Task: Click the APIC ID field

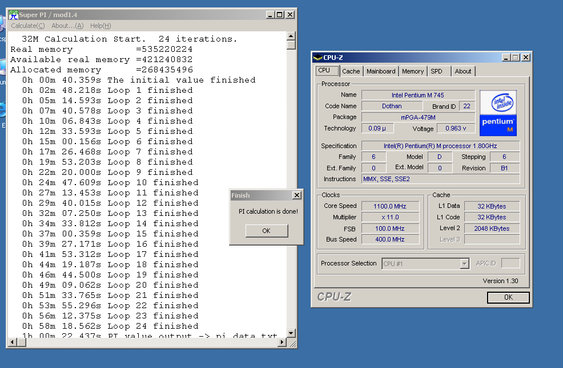Action: point(510,263)
